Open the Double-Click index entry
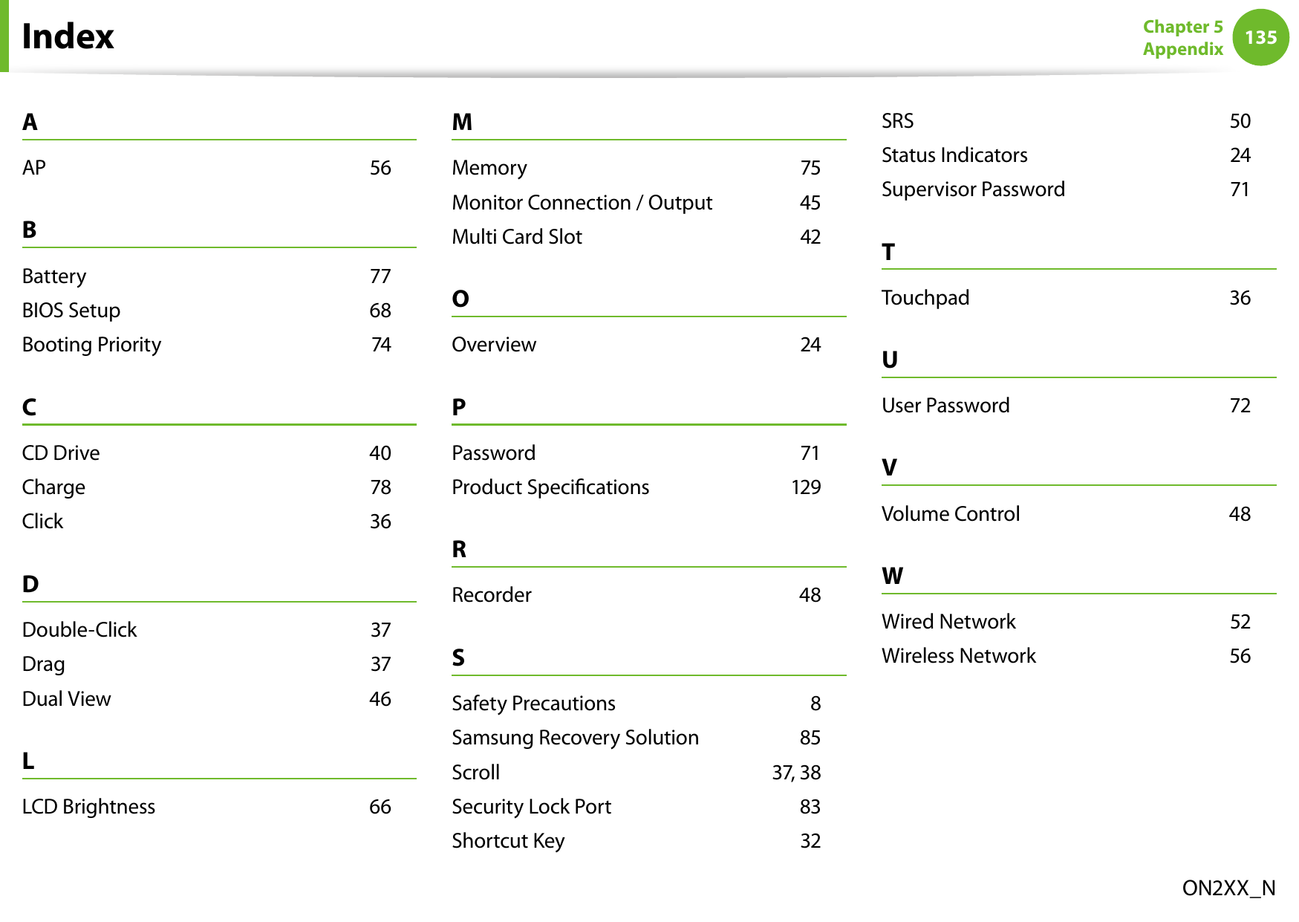1299x922 pixels. 206,630
